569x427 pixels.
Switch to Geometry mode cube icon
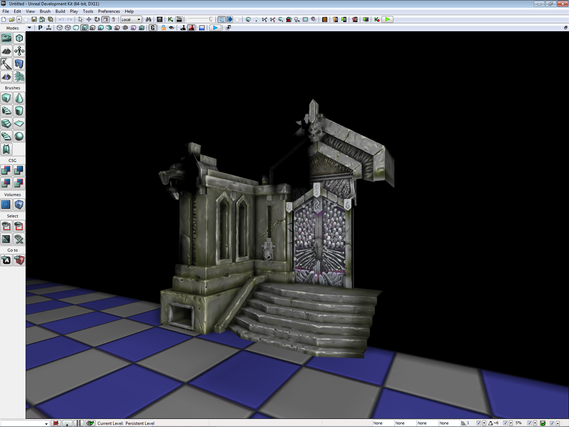(x=19, y=38)
